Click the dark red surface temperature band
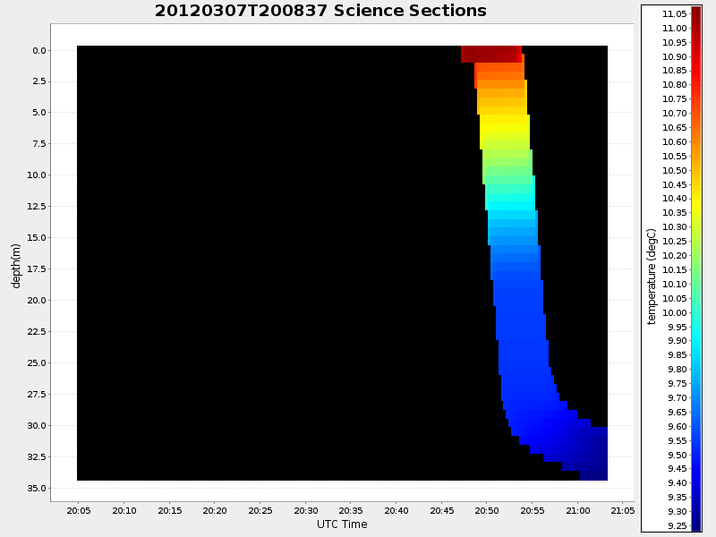 [490, 54]
